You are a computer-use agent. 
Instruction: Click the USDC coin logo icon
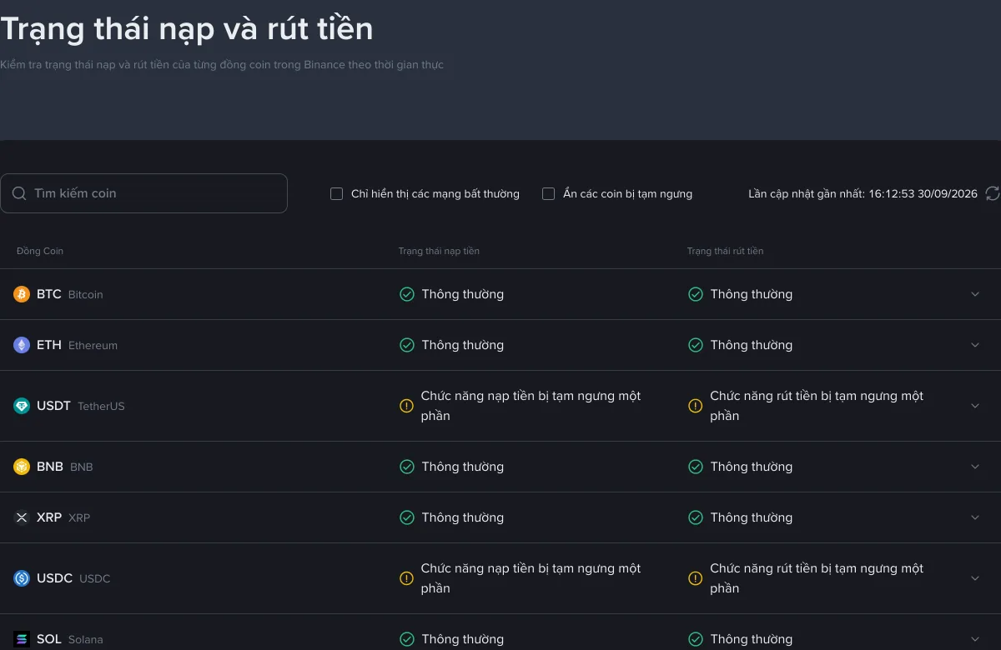[x=22, y=578]
